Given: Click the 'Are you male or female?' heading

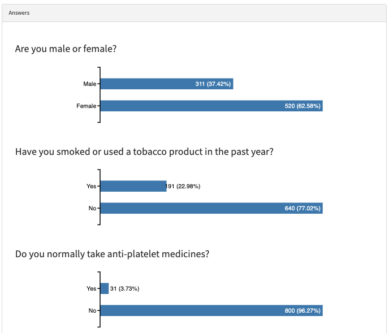Looking at the screenshot, I should click(x=66, y=49).
